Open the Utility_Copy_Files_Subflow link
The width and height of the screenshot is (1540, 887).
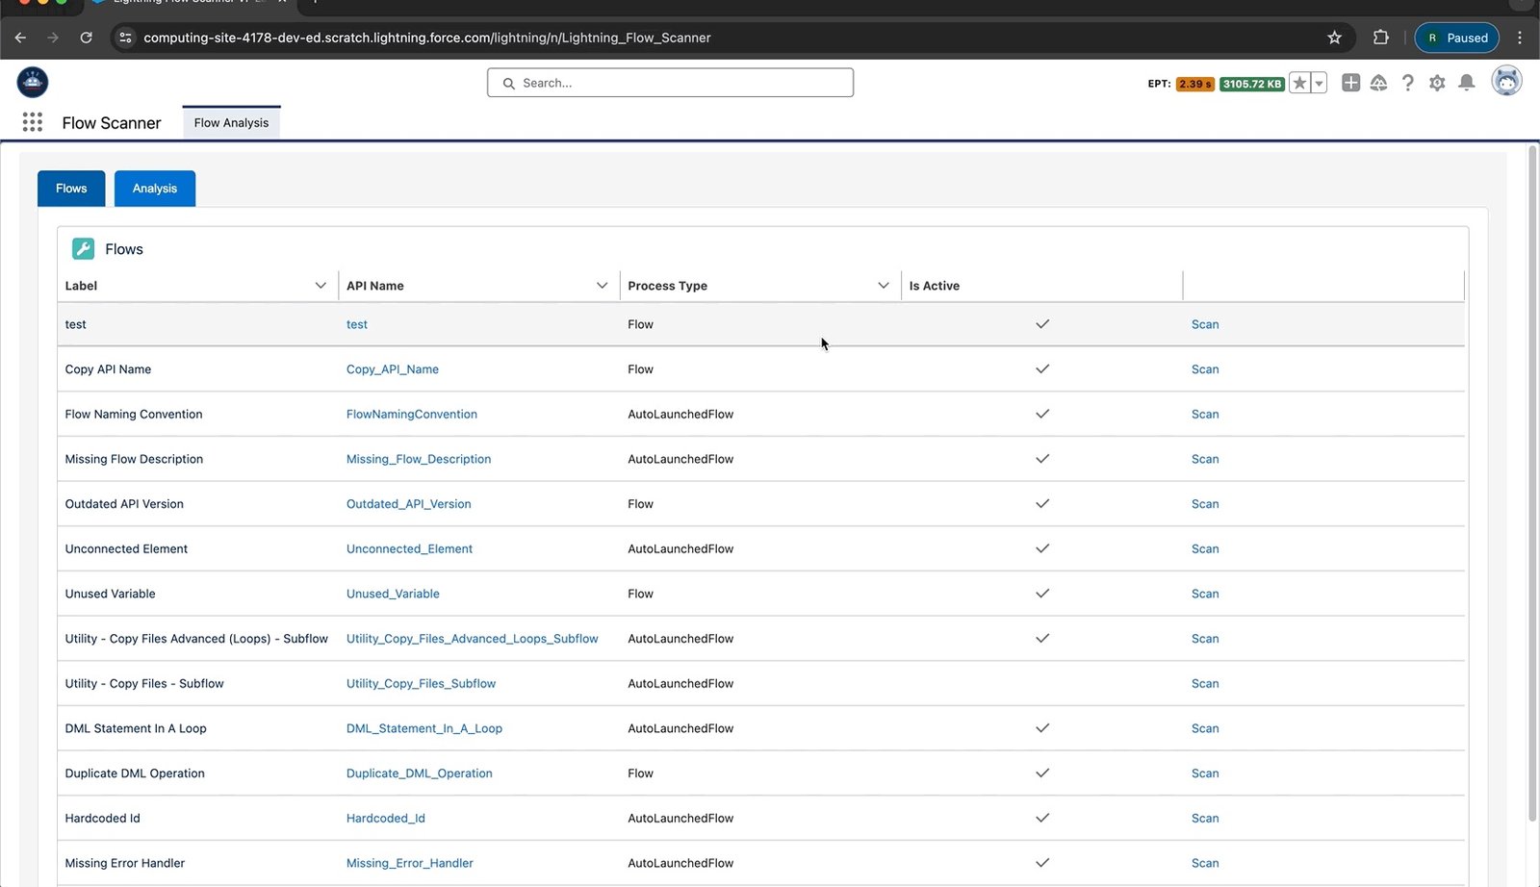(x=421, y=684)
